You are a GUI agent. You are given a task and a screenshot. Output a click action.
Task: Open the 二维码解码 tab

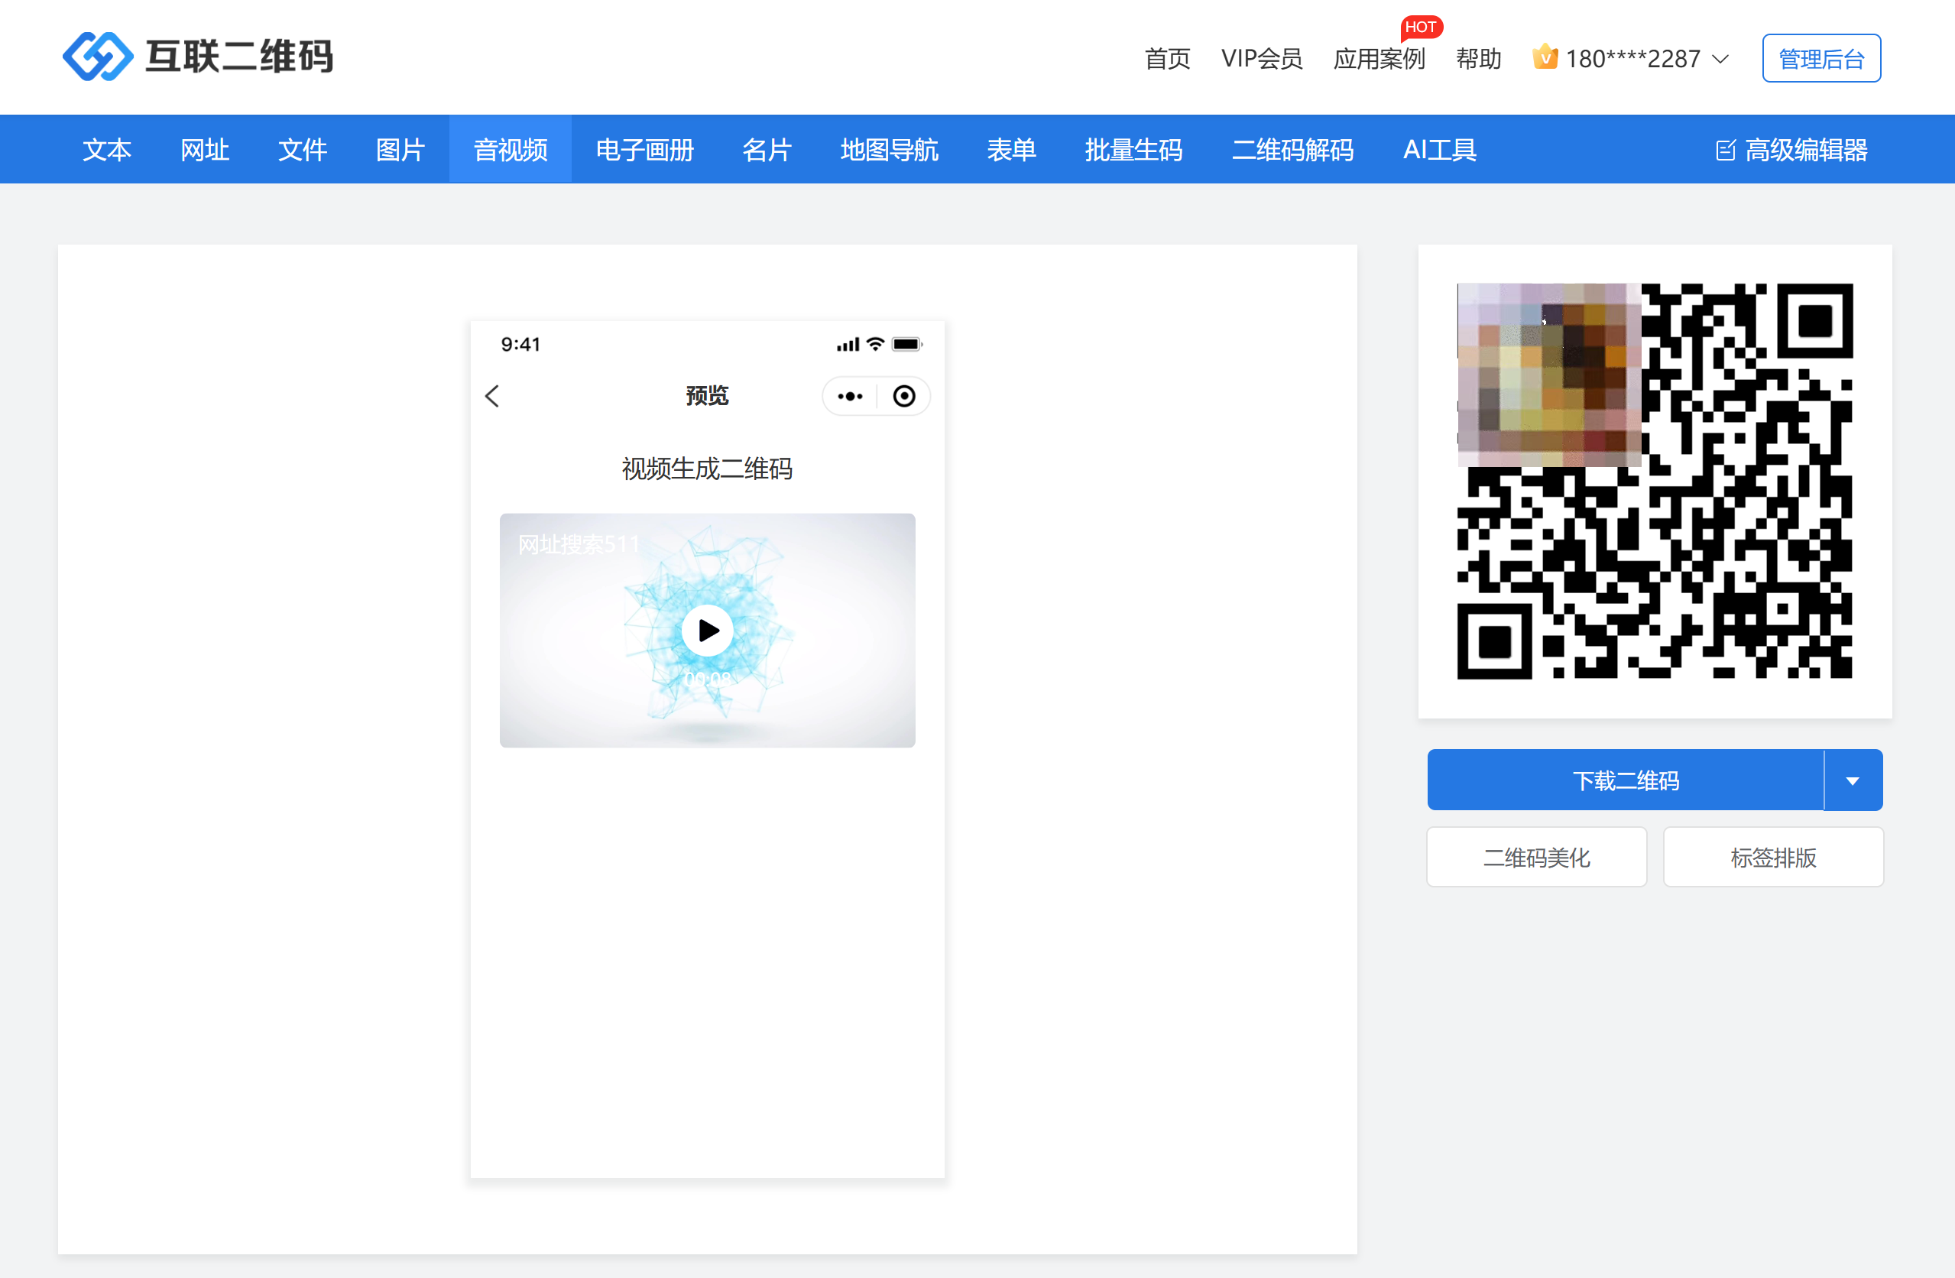pyautogui.click(x=1292, y=151)
